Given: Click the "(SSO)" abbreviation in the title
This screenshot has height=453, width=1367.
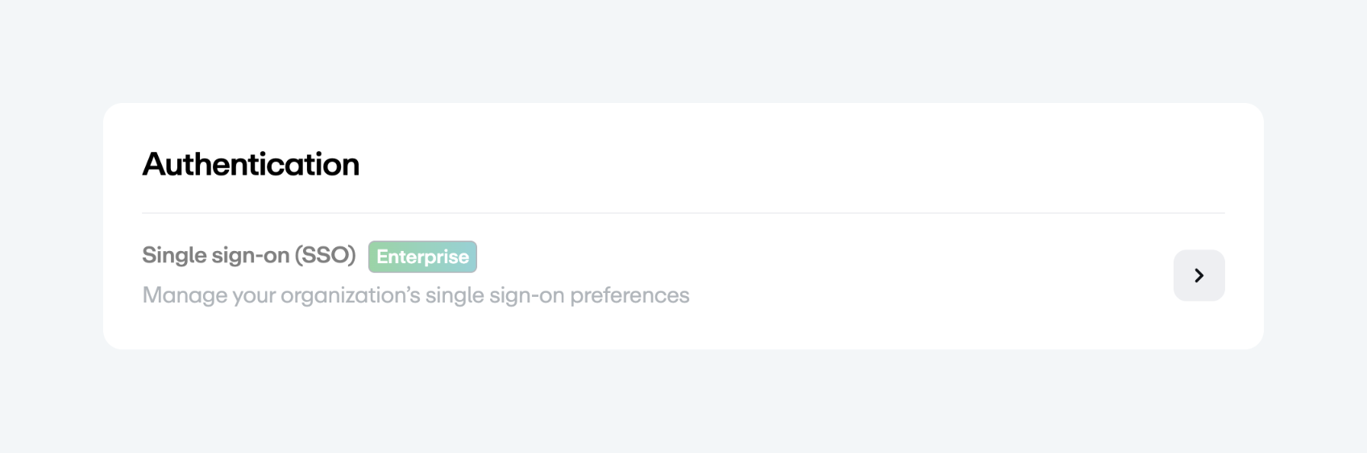Looking at the screenshot, I should [325, 255].
